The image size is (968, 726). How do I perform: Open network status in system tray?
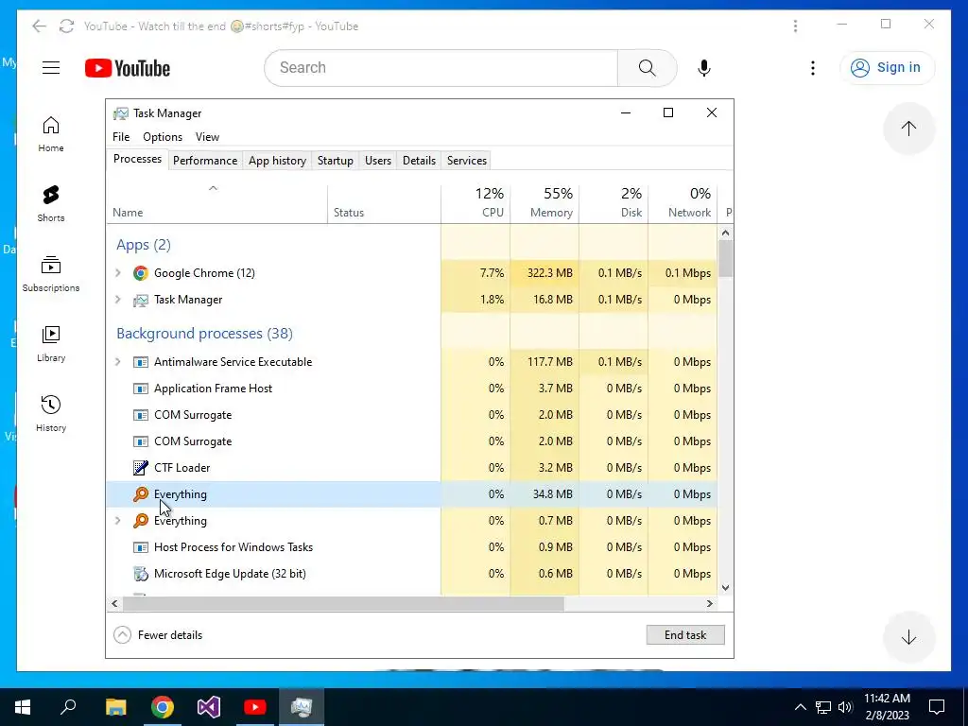[x=823, y=707]
